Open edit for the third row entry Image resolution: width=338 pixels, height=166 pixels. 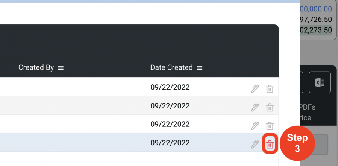point(255,126)
